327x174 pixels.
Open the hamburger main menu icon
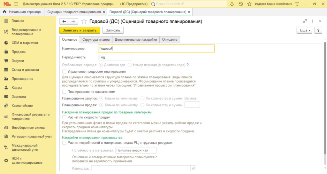click(16, 4)
